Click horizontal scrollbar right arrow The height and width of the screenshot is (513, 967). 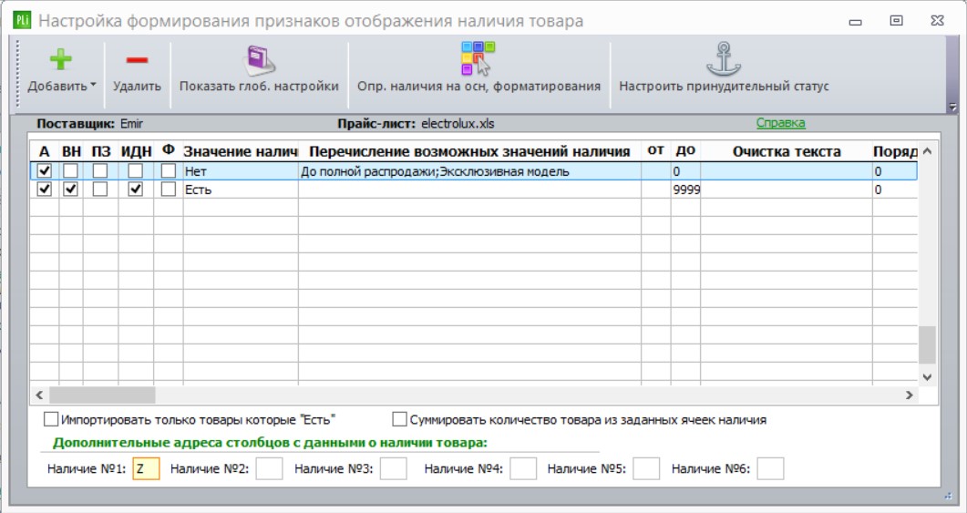click(909, 395)
